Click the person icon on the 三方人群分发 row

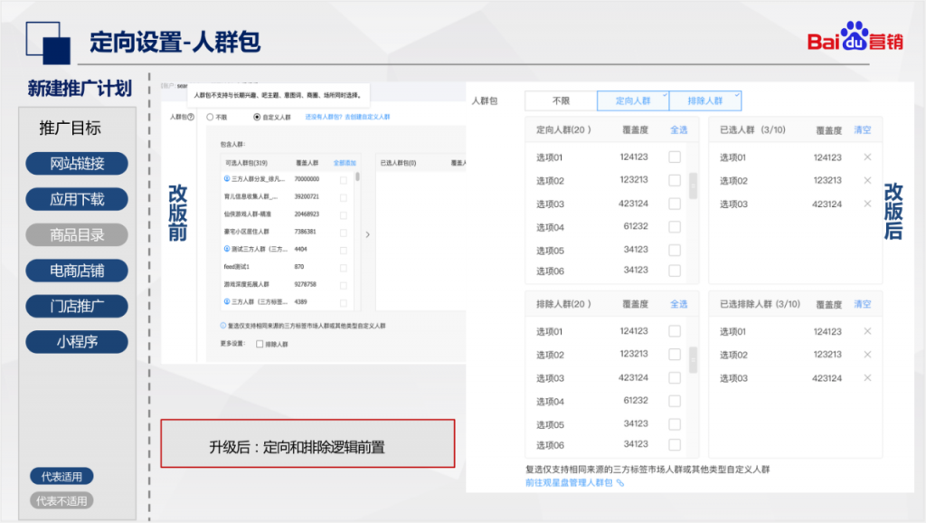click(227, 178)
